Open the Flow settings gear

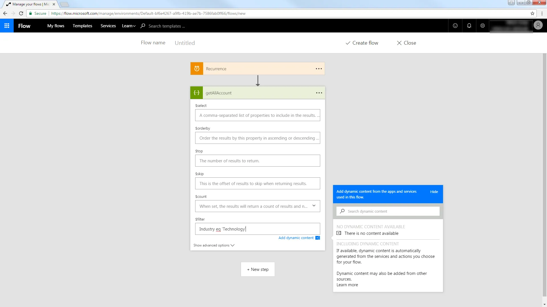point(482,26)
